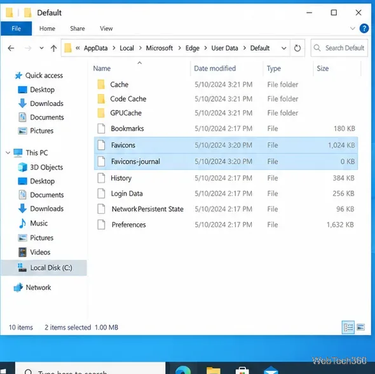Expand the ribbon chevron

pos(353,29)
